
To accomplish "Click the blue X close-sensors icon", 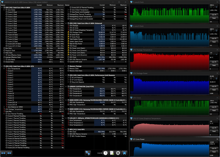I will [x=124, y=153].
